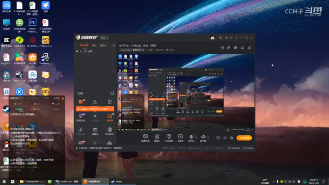Screen dimensions: 329x185
Task: Open Studio One 2 desktop shortcut
Action: coord(19,78)
